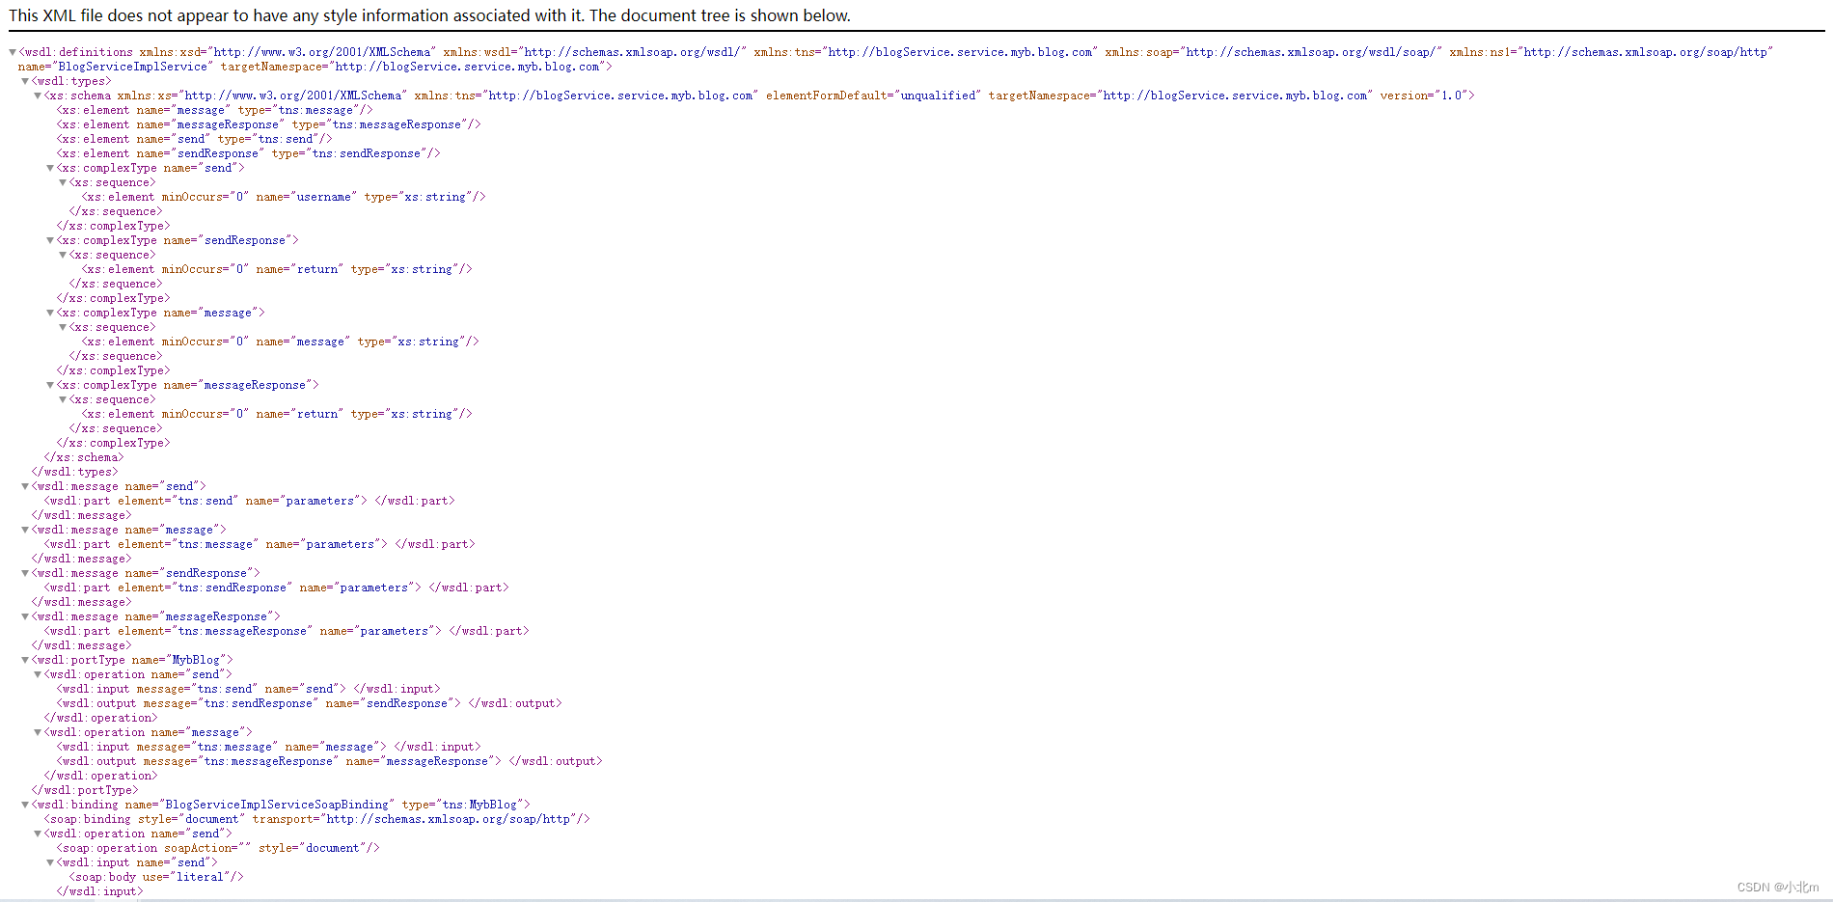Click wsdl:part element="tns:message" line

[x=260, y=544]
